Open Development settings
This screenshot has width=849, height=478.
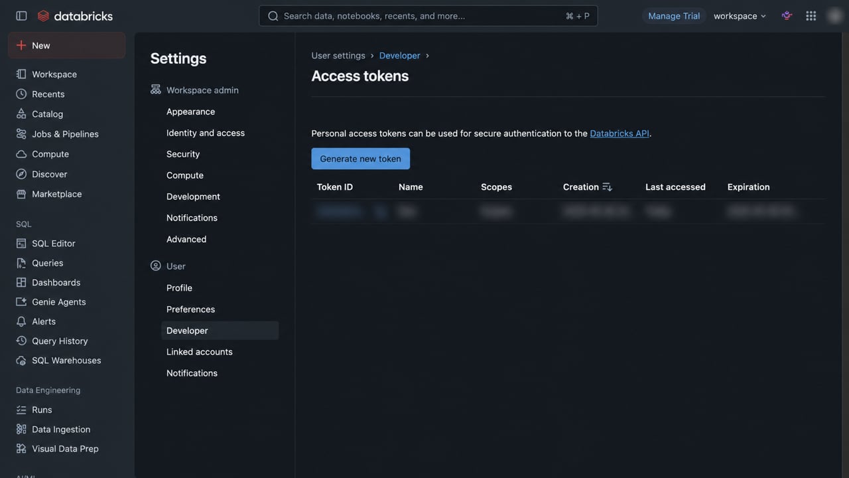pos(193,197)
